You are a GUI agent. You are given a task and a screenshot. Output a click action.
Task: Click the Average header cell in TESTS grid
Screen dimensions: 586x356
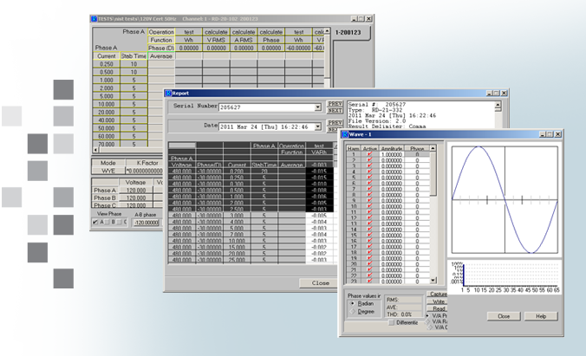coord(161,56)
